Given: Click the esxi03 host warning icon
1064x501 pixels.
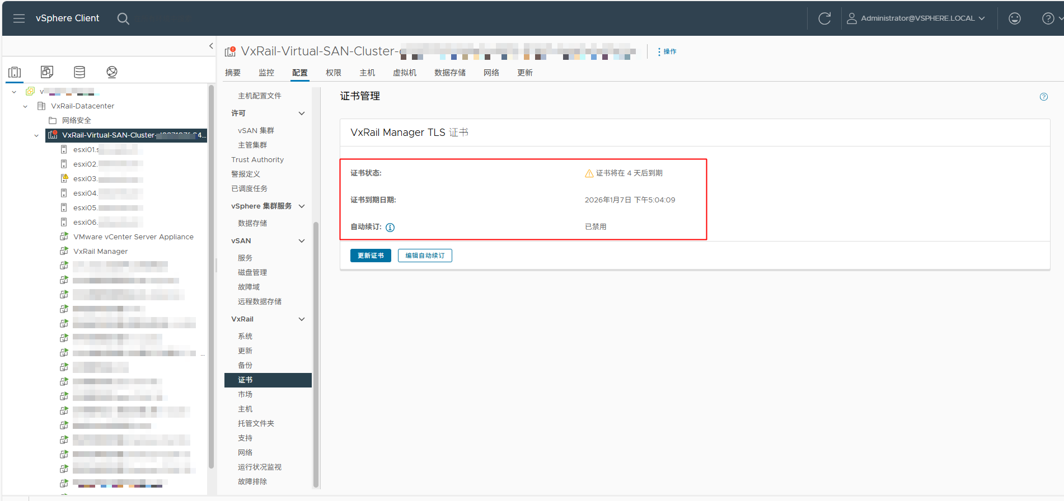Looking at the screenshot, I should (x=64, y=178).
